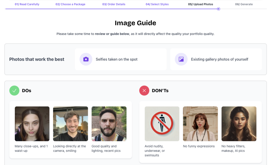Select the 01/ Read Carefully step
The height and width of the screenshot is (165, 271).
point(27,4)
